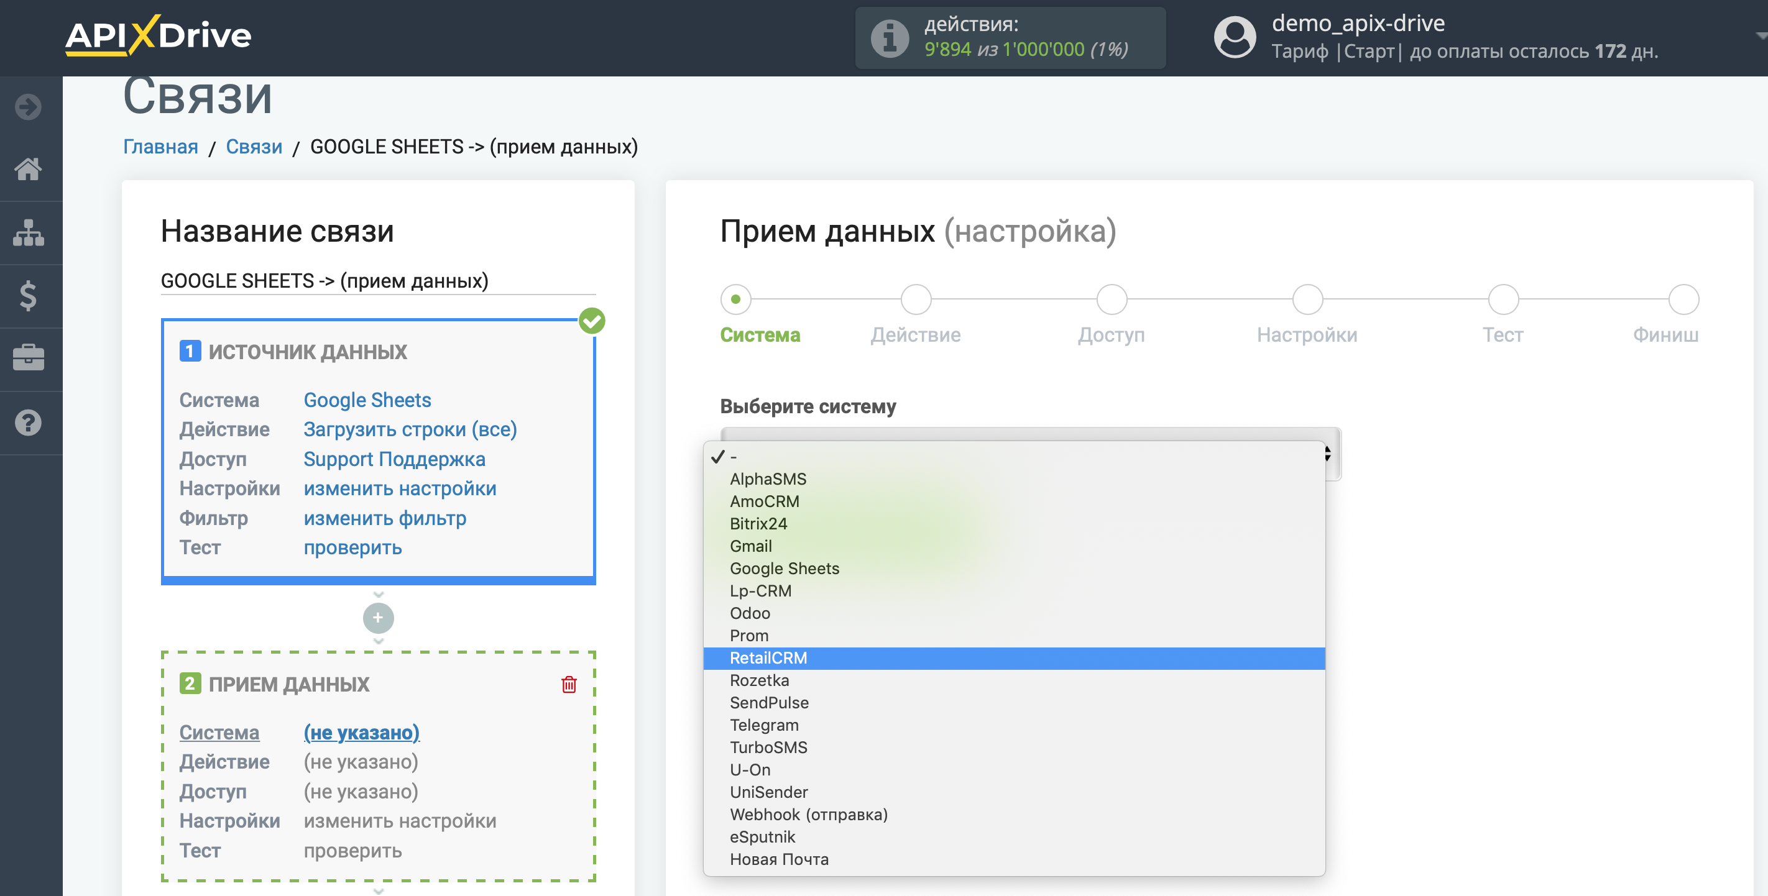Choose RetailCRM from the list
The image size is (1768, 896).
(x=1014, y=658)
